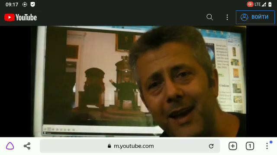Tap the YouTube search magnifier icon
The height and width of the screenshot is (155, 277).
pos(209,17)
